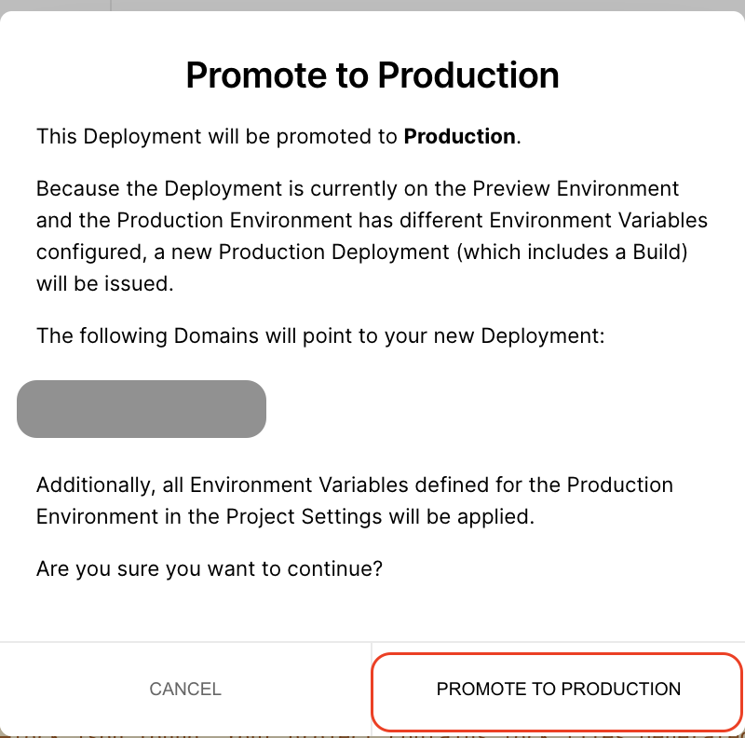745x738 pixels.
Task: Click the "Promote to Production" dialog heading
Action: [x=372, y=75]
